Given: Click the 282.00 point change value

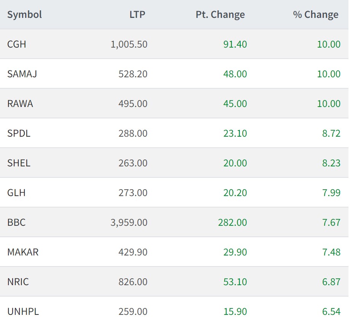Looking at the screenshot, I should point(232,222).
